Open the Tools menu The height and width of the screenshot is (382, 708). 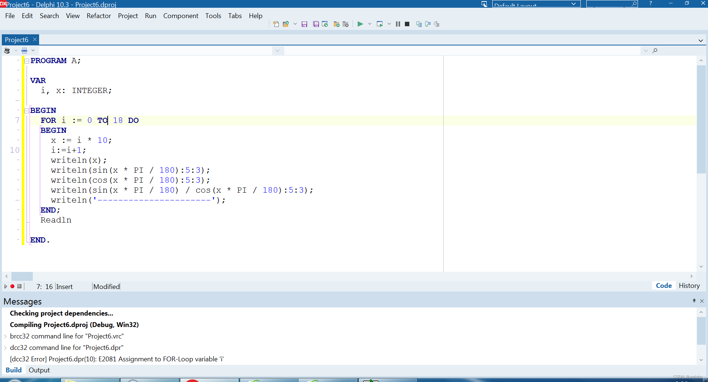click(x=213, y=16)
